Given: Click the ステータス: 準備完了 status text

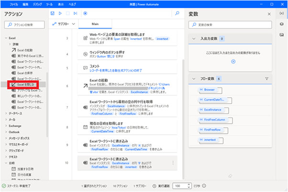Looking at the screenshot, I should pos(19,186).
